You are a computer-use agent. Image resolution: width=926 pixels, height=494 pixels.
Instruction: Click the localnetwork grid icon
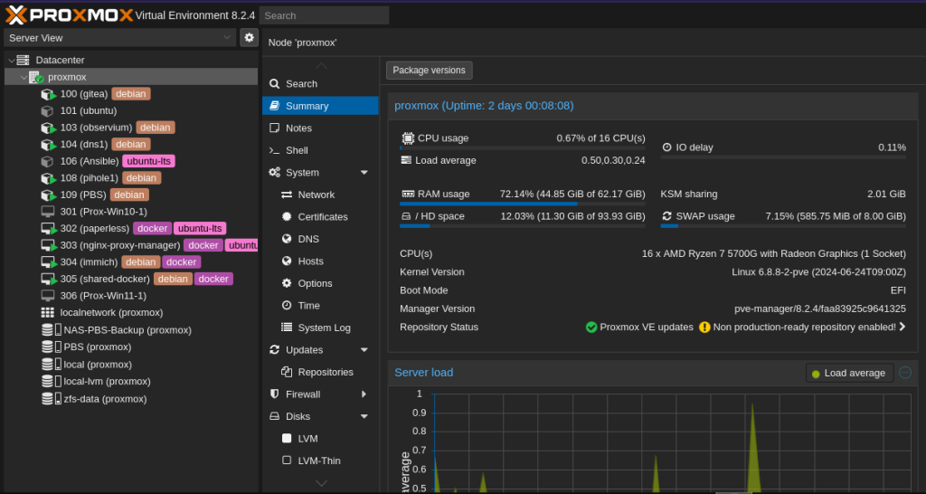click(47, 312)
